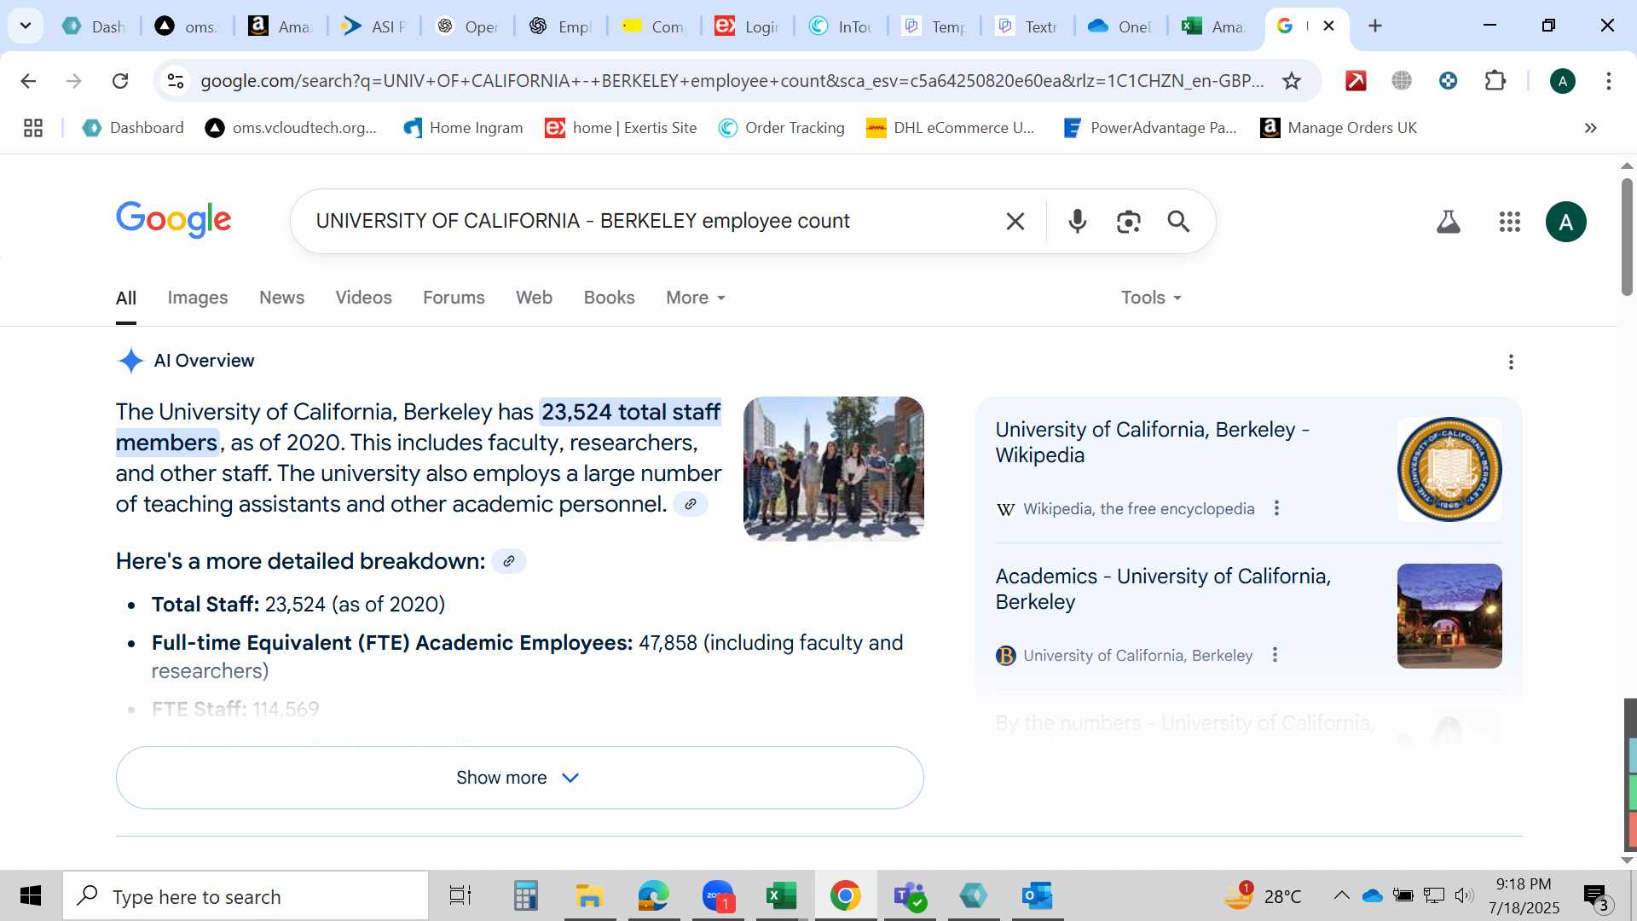
Task: Click the vertical page scrollbar
Action: click(x=1627, y=237)
